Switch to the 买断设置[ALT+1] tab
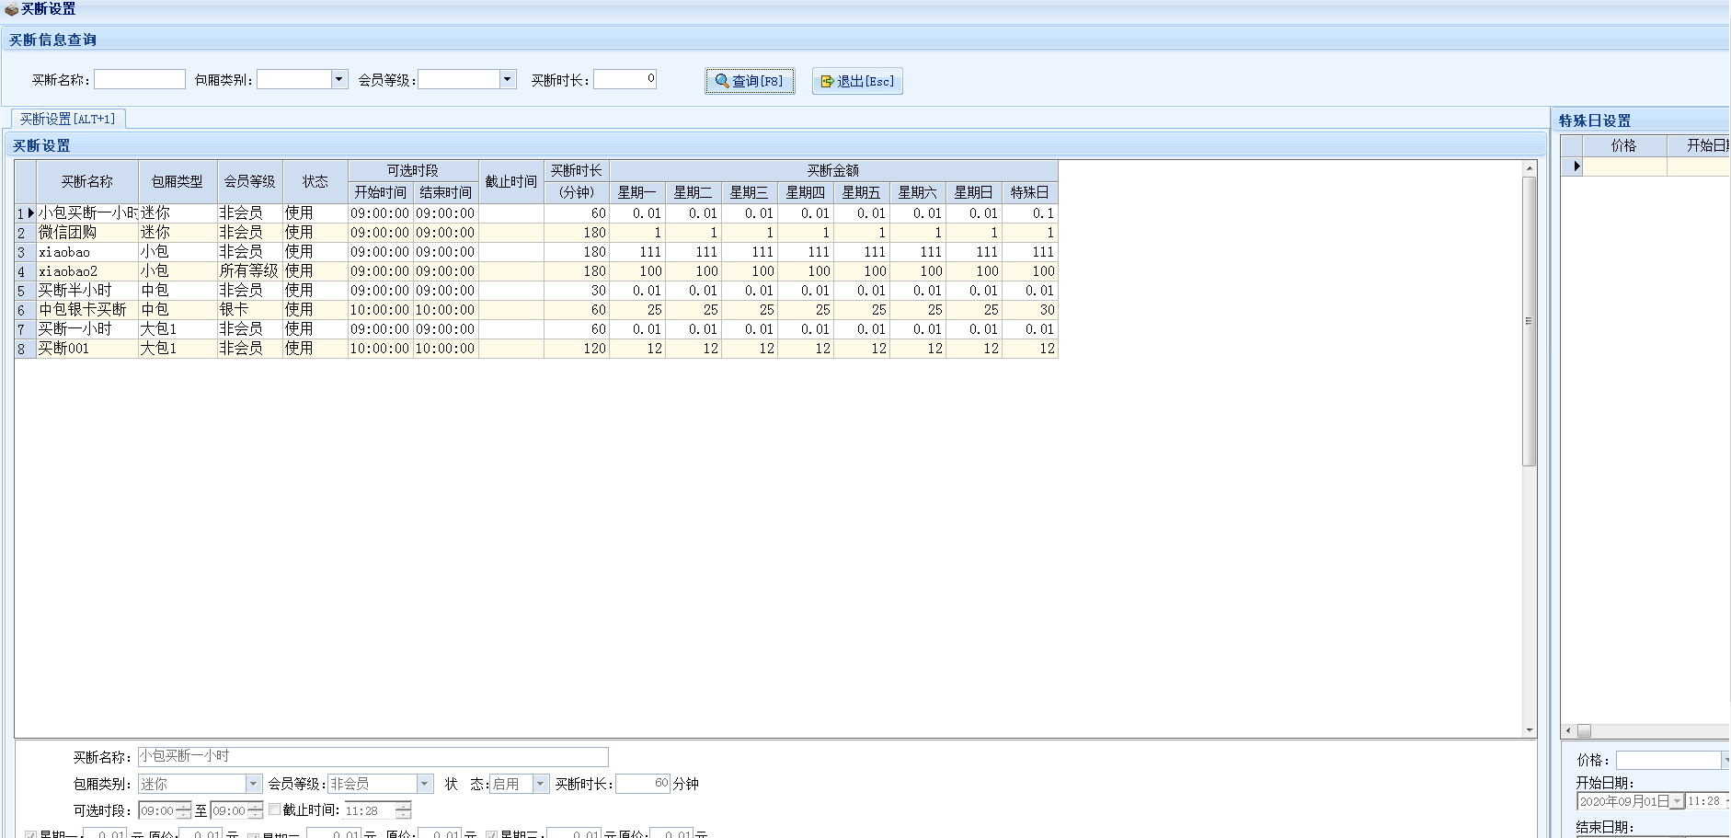 pos(68,119)
